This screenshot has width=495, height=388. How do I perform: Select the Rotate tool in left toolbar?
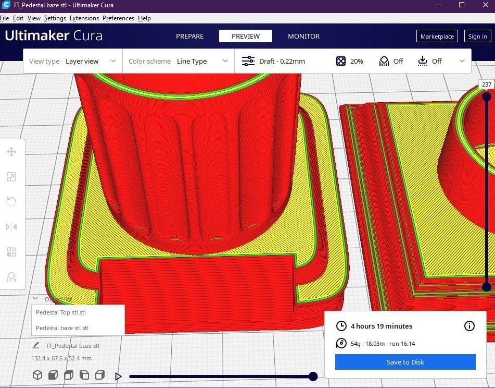11,201
